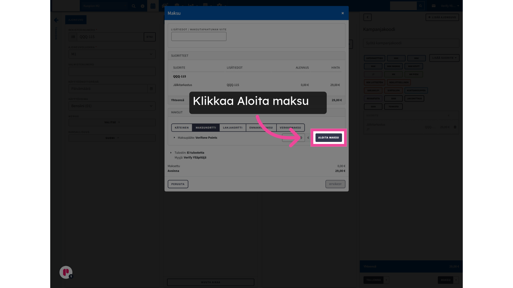
Task: Open the chat widget bubble icon
Action: [66, 272]
